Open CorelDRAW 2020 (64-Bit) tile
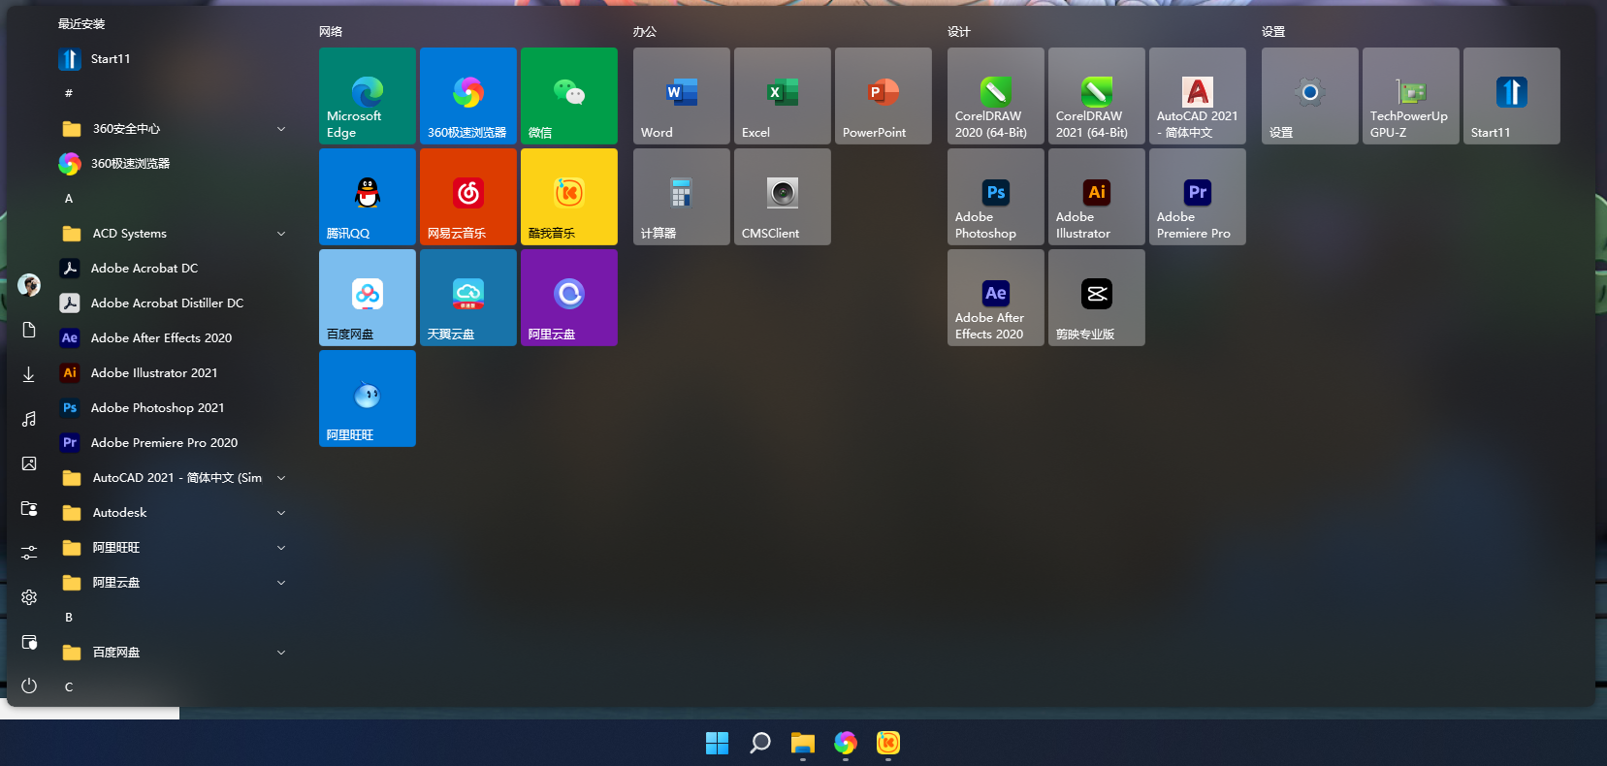1607x766 pixels. pos(996,96)
